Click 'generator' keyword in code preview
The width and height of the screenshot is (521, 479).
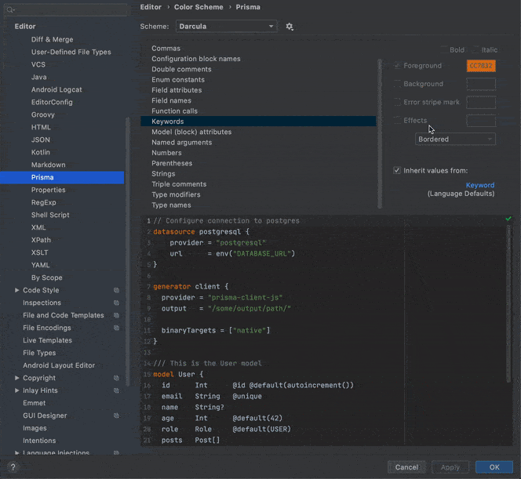coord(172,286)
